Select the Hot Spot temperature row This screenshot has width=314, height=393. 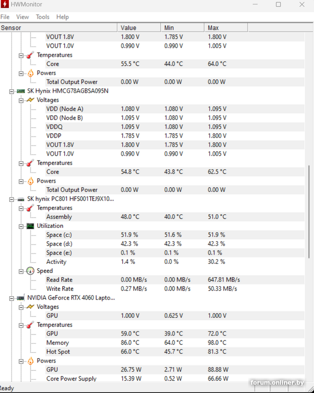pyautogui.click(x=58, y=352)
